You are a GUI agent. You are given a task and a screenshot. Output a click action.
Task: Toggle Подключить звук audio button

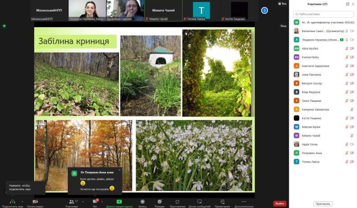[x=12, y=202]
